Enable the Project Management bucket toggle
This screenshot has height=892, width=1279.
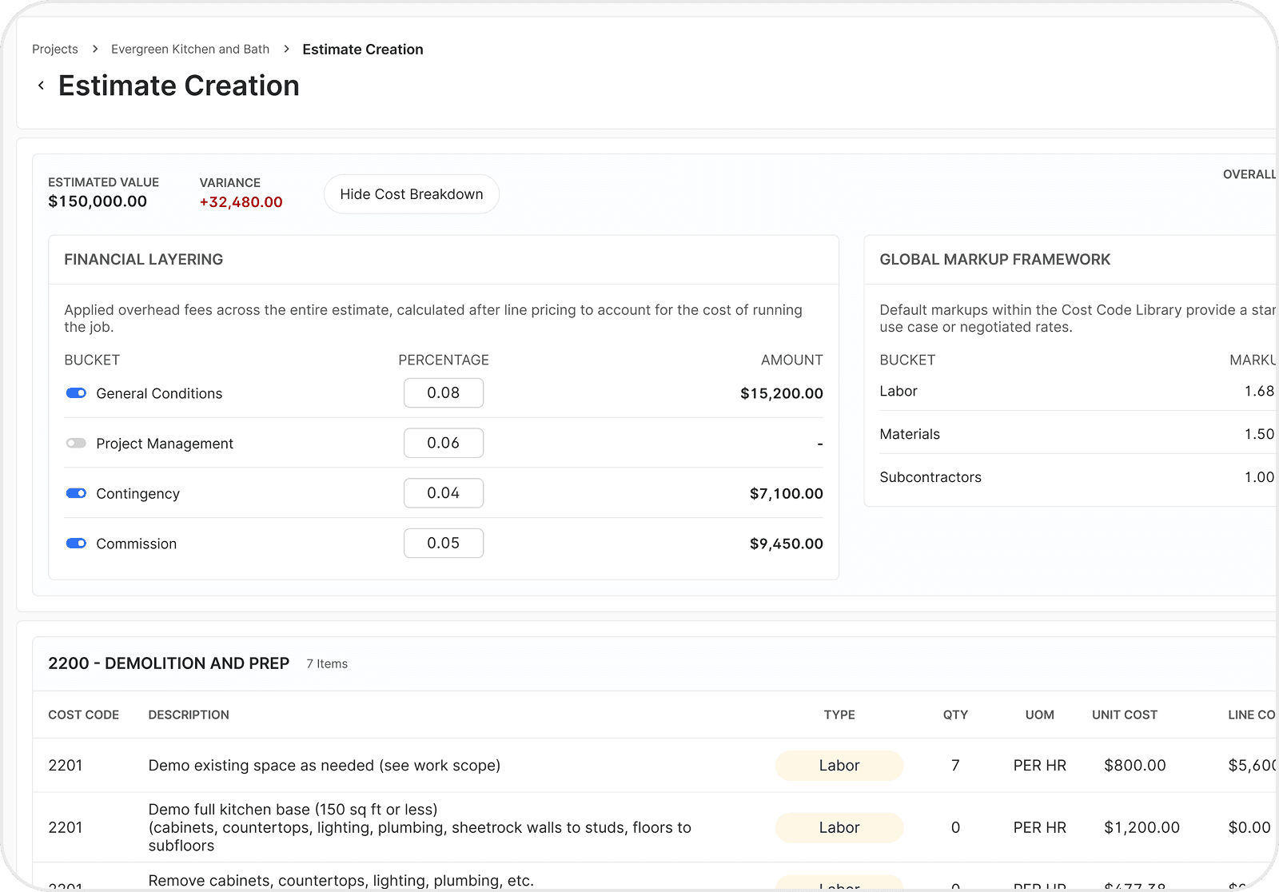click(76, 443)
